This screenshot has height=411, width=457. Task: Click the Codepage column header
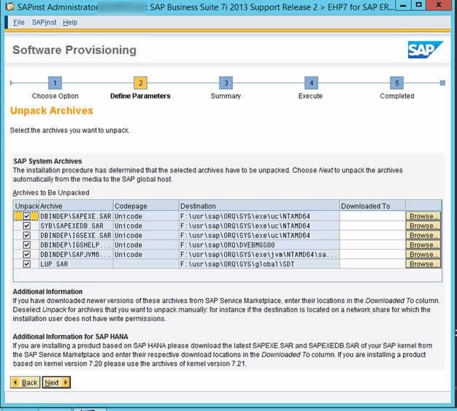point(146,206)
